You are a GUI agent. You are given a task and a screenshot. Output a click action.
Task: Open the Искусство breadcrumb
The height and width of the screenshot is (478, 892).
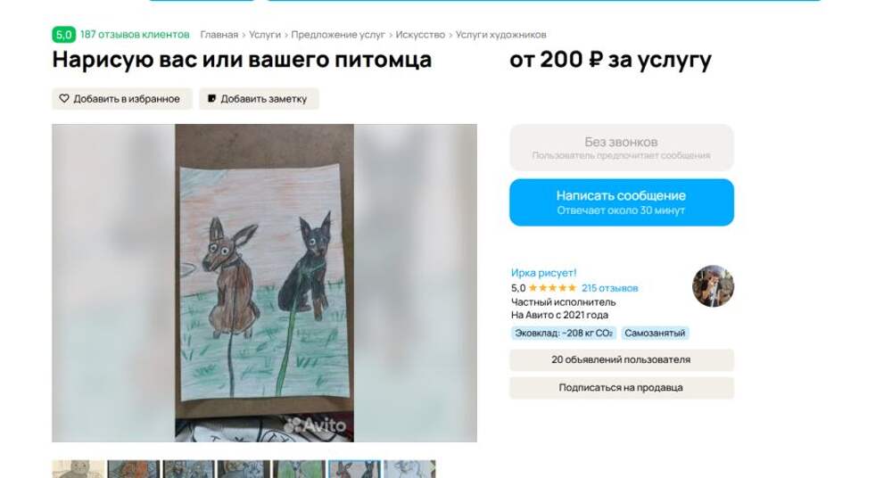[420, 35]
